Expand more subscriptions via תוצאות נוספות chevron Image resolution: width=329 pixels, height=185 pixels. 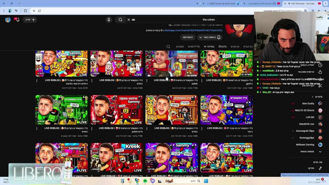(320, 152)
